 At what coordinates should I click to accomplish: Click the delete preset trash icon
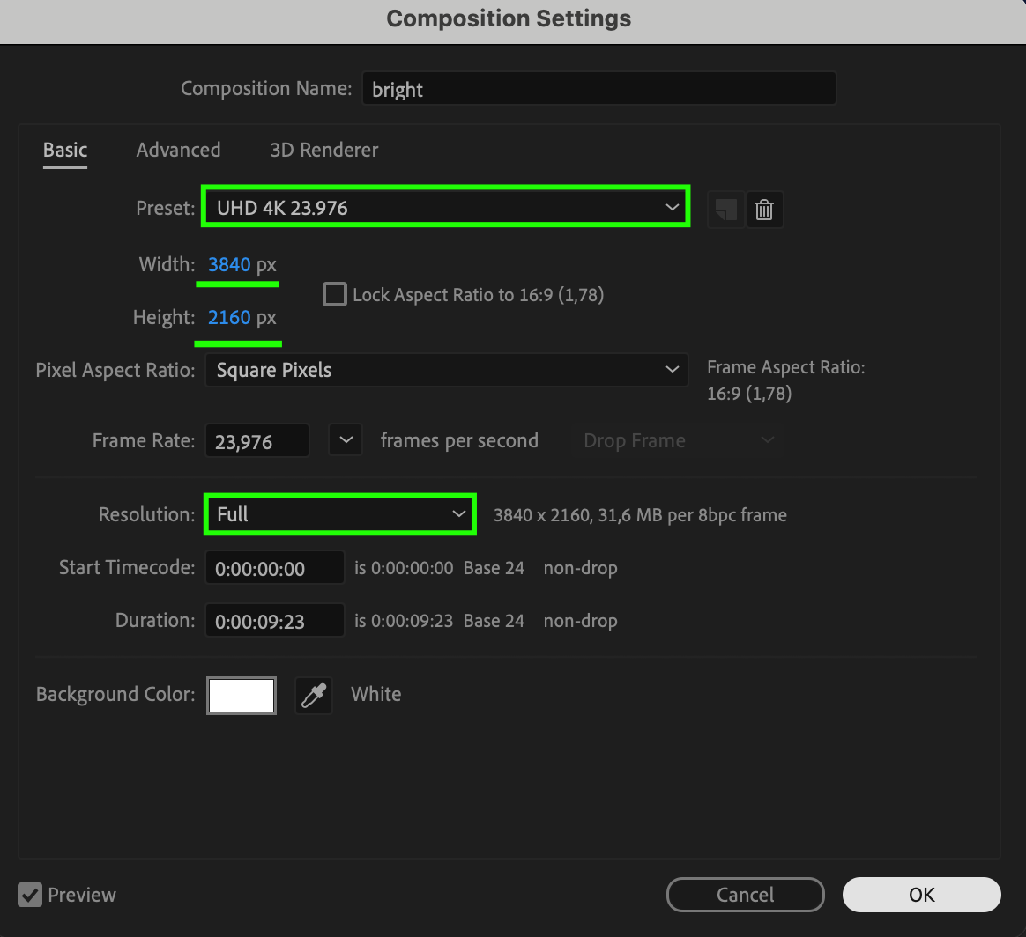tap(764, 210)
